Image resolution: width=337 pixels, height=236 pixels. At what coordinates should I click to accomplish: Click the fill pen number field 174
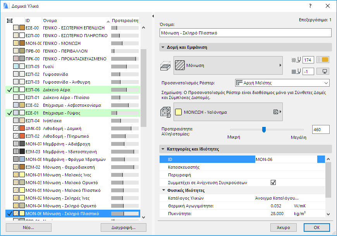point(308,60)
